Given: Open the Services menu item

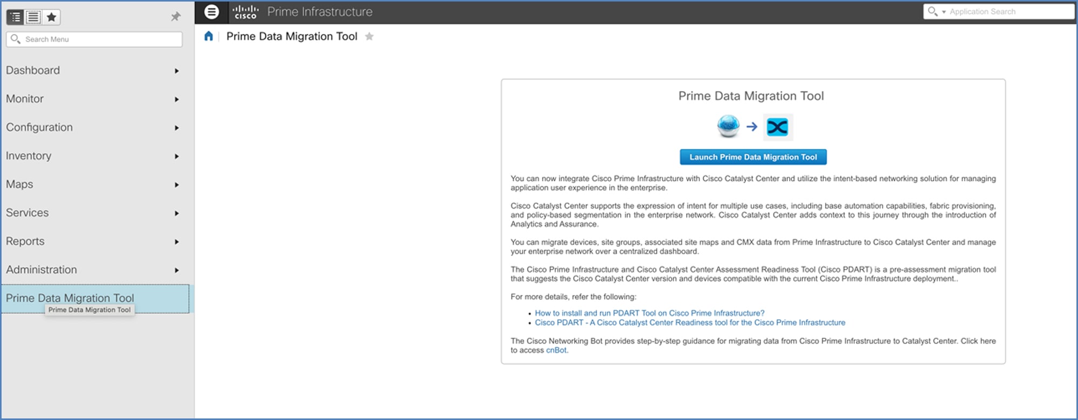Looking at the screenshot, I should (27, 212).
